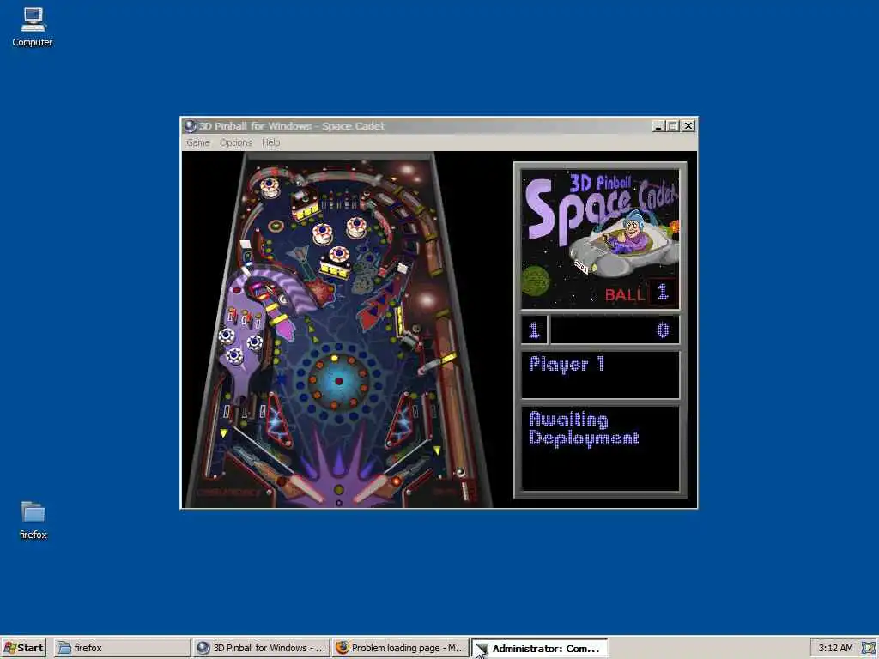Click the red star-shaped target on table
Image resolution: width=879 pixels, height=659 pixels.
click(x=321, y=292)
